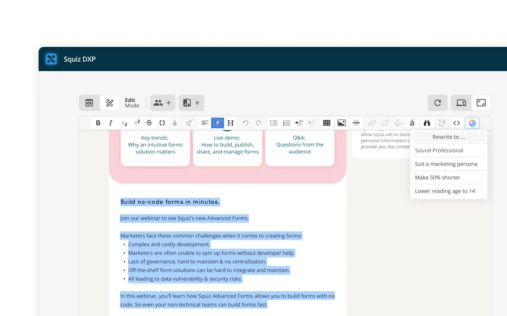Increase the indent level
This screenshot has height=316, width=507.
pyautogui.click(x=299, y=123)
